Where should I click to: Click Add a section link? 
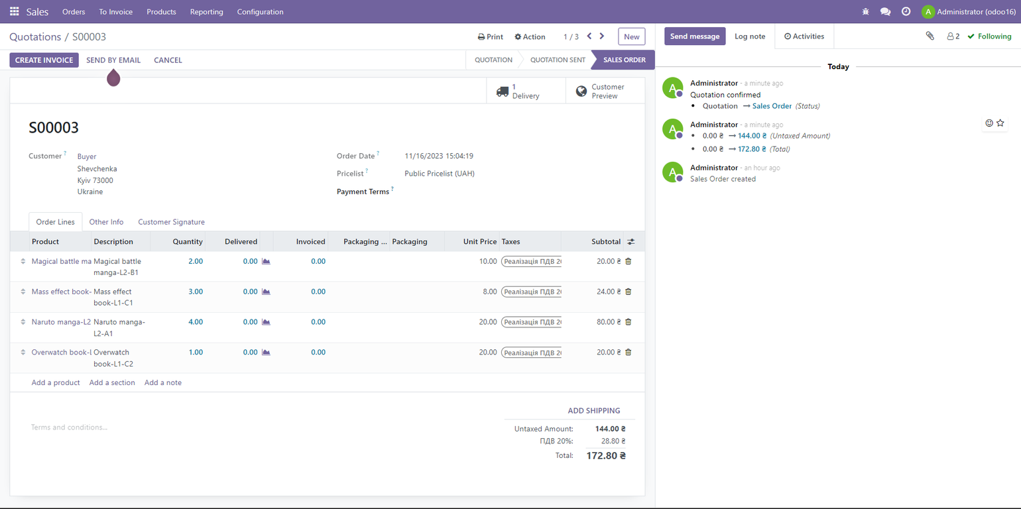coord(112,383)
